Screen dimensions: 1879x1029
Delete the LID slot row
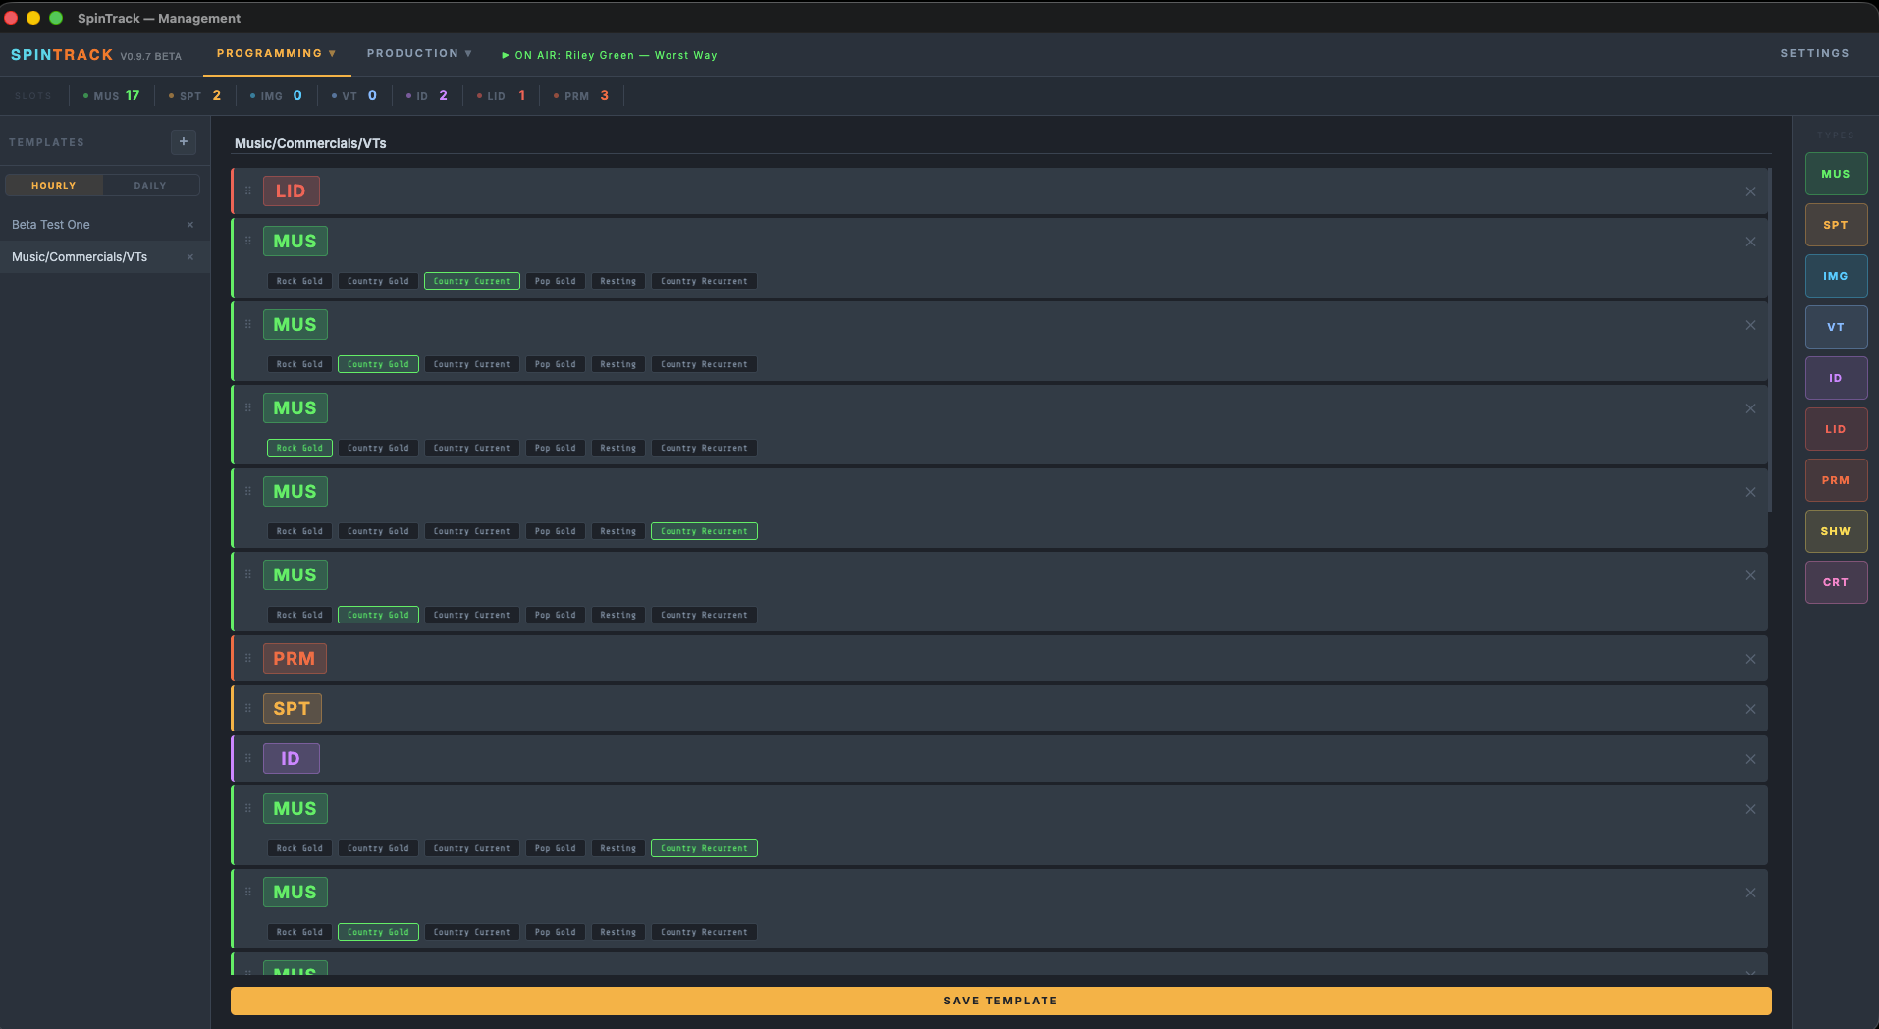(x=1750, y=191)
